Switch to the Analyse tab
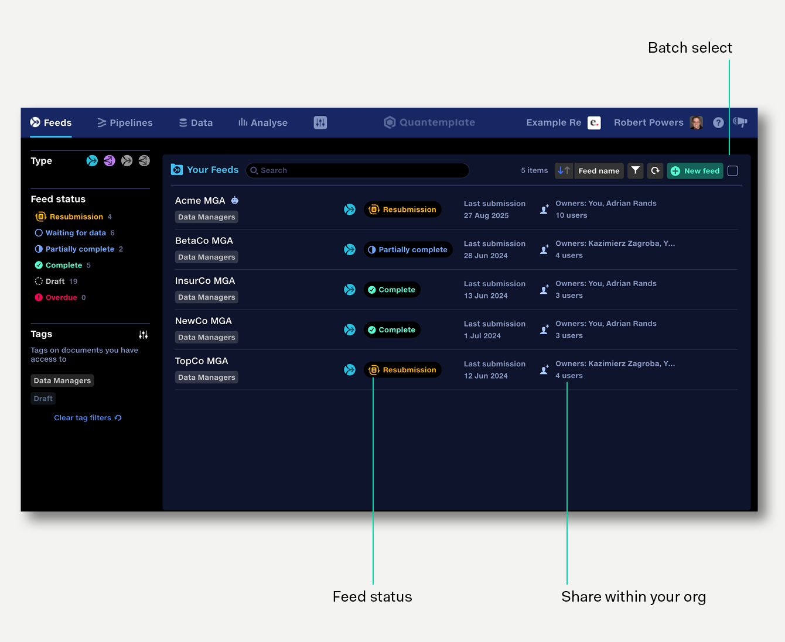Viewport: 785px width, 642px height. point(263,123)
